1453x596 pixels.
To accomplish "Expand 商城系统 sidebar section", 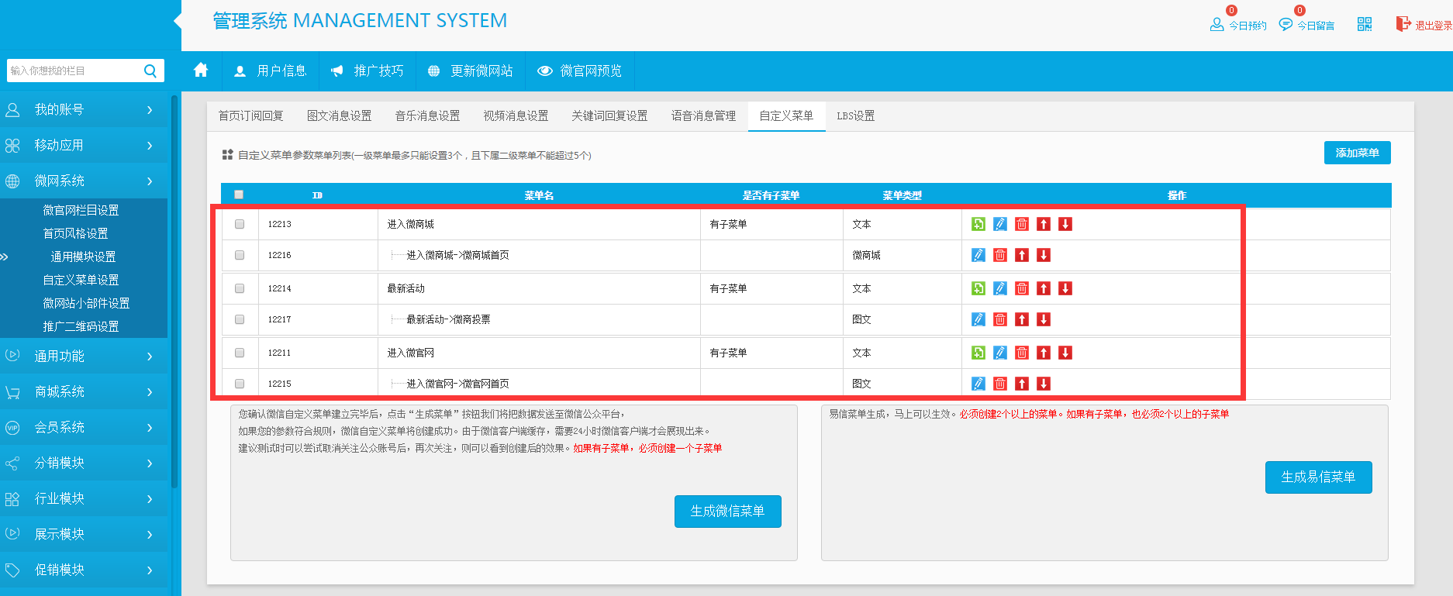I will pos(84,392).
